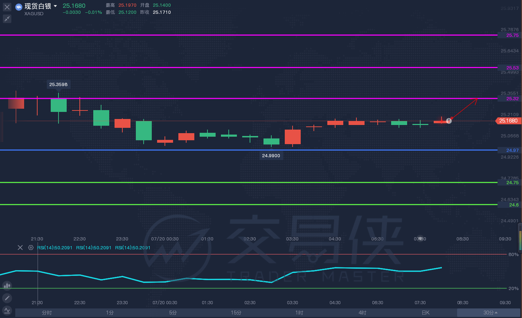The width and height of the screenshot is (522, 318).
Task: Open RSI indicator settings hexagon icon
Action: [x=31, y=248]
